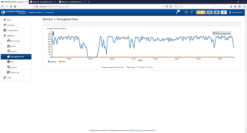Open Wireless under Monitor

click(16, 51)
